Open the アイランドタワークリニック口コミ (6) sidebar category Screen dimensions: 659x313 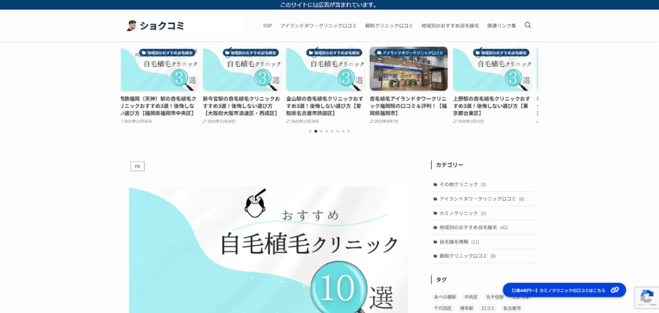pos(483,199)
